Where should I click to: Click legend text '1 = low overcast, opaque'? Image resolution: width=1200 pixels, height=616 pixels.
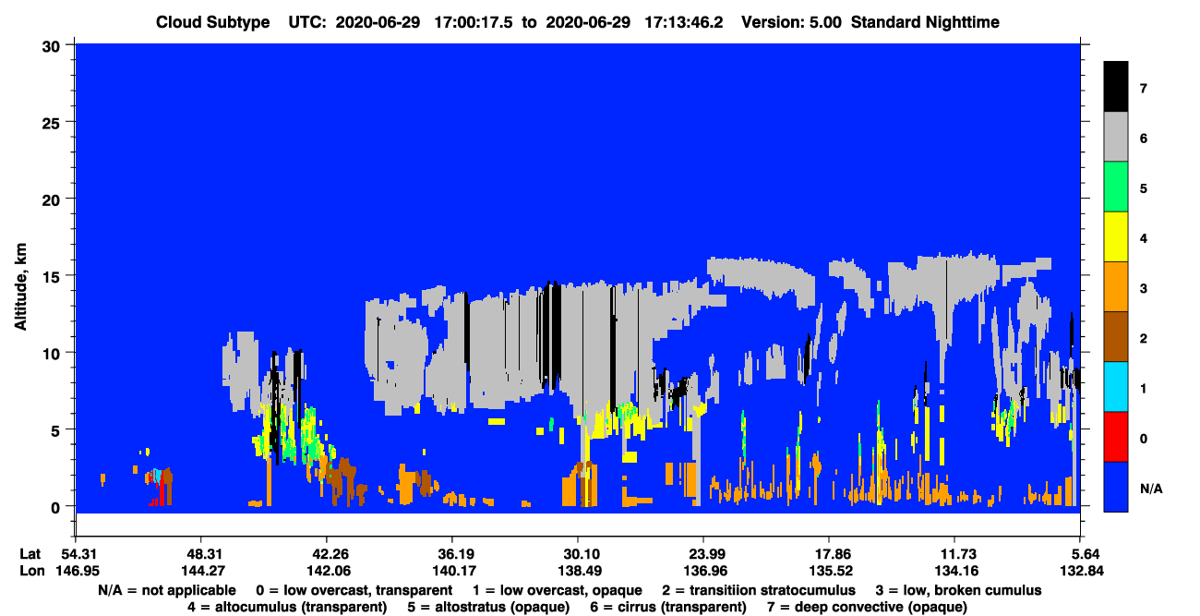pos(559,590)
